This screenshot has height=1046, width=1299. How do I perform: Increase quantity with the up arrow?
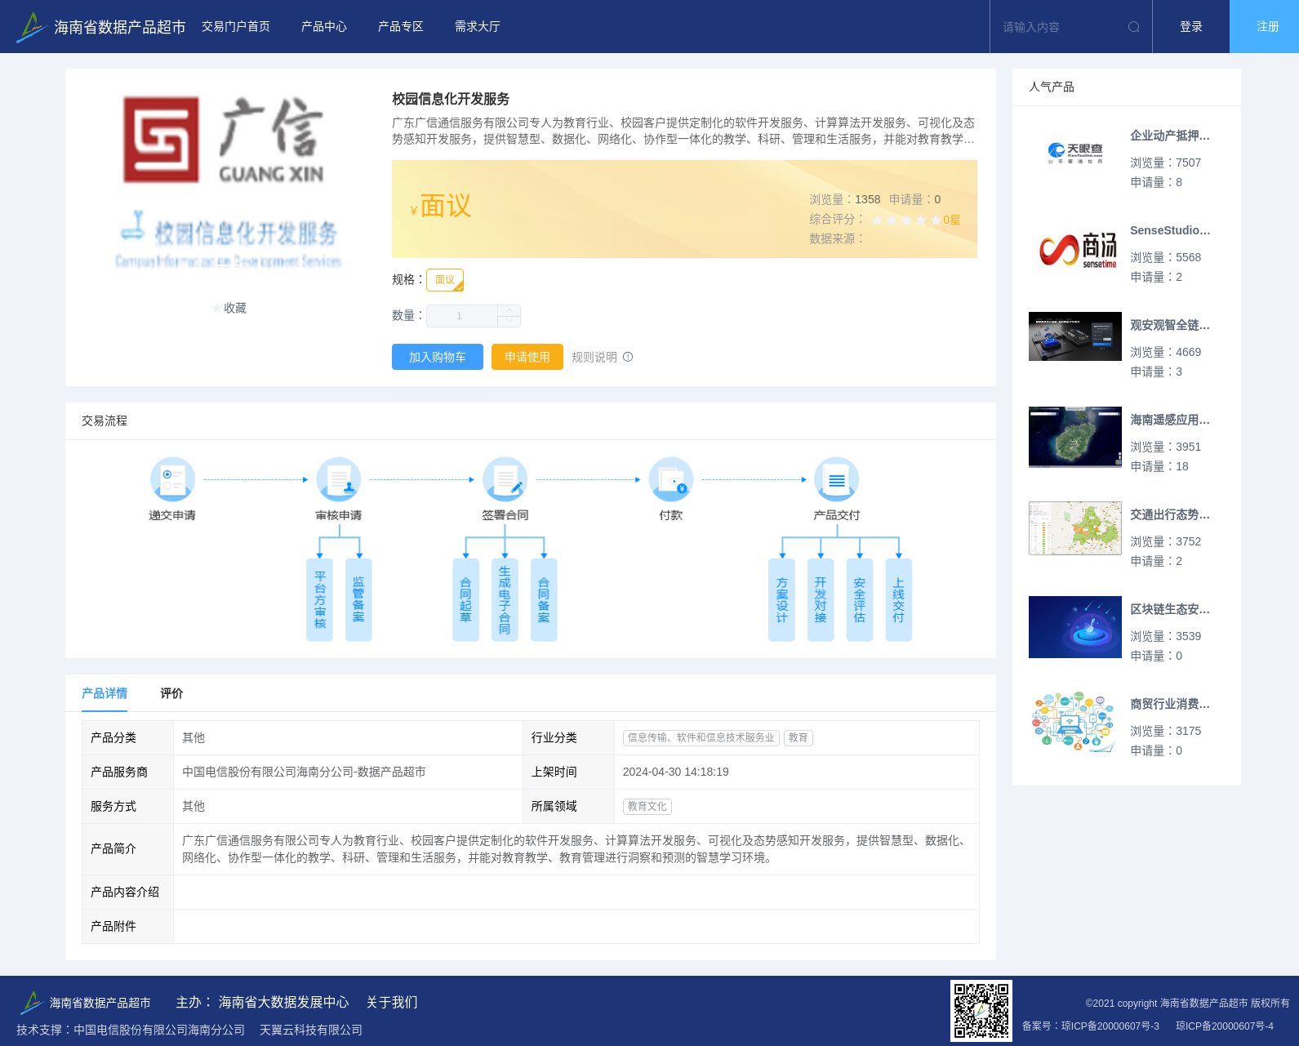[509, 310]
